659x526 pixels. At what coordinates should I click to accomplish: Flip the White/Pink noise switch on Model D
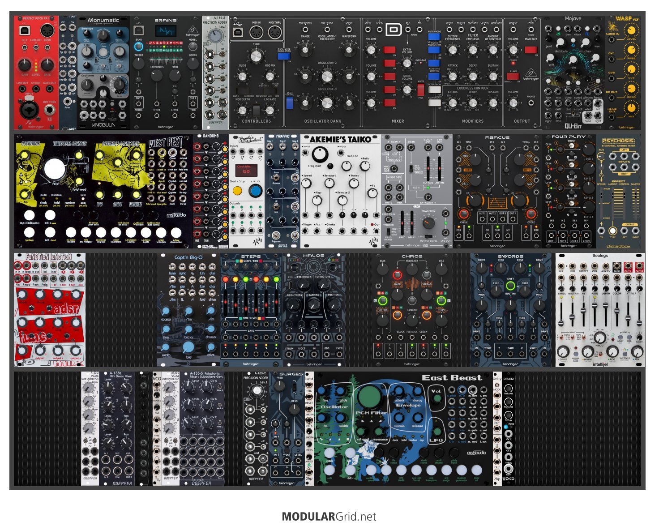pyautogui.click(x=420, y=90)
